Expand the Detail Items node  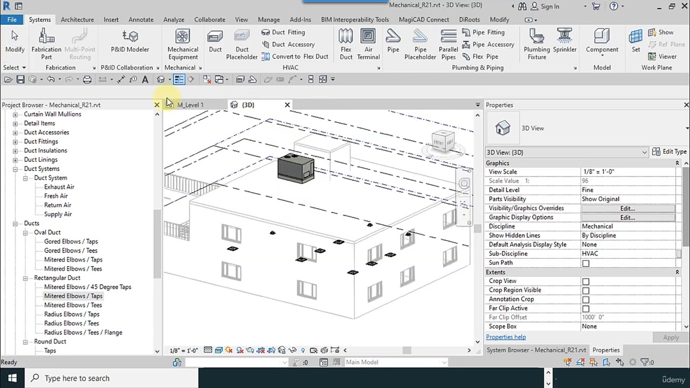(15, 123)
